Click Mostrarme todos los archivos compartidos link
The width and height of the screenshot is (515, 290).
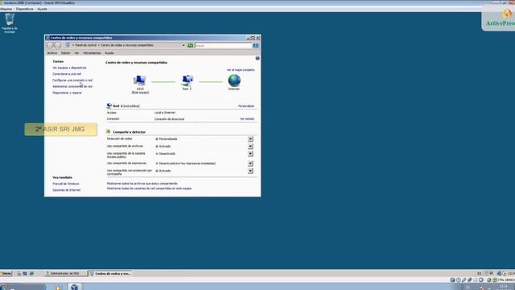(142, 184)
